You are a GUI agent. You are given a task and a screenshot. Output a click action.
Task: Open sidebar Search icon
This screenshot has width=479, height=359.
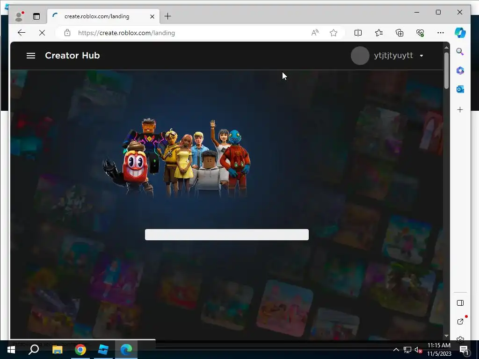coord(460,51)
